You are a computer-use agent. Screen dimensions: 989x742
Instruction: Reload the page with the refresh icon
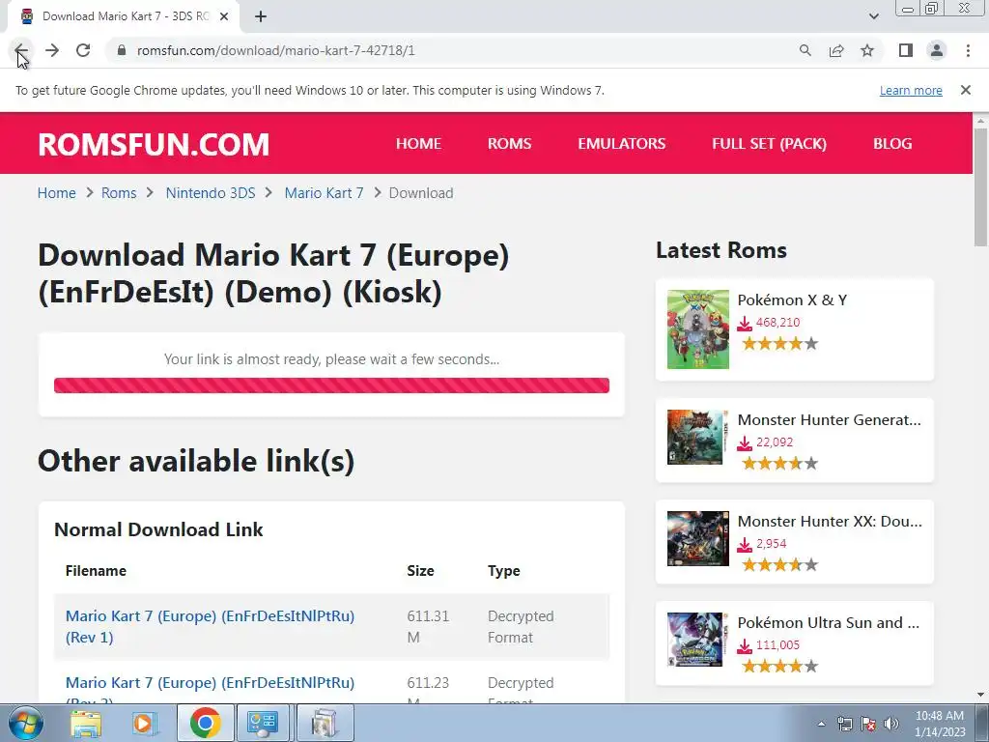[x=83, y=50]
